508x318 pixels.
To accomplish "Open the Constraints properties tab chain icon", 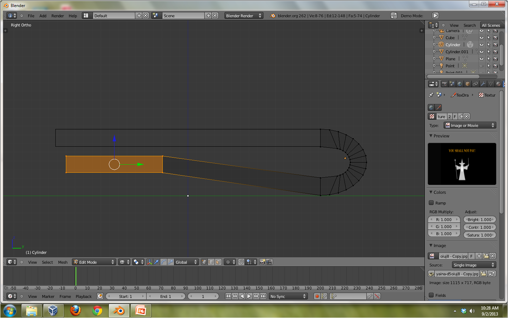I will (x=475, y=84).
